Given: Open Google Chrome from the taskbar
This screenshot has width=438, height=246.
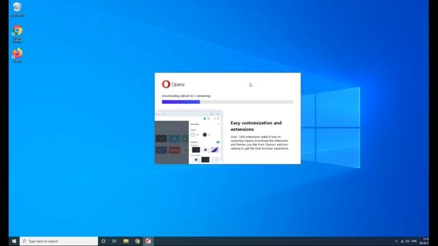Looking at the screenshot, I should pos(137,241).
